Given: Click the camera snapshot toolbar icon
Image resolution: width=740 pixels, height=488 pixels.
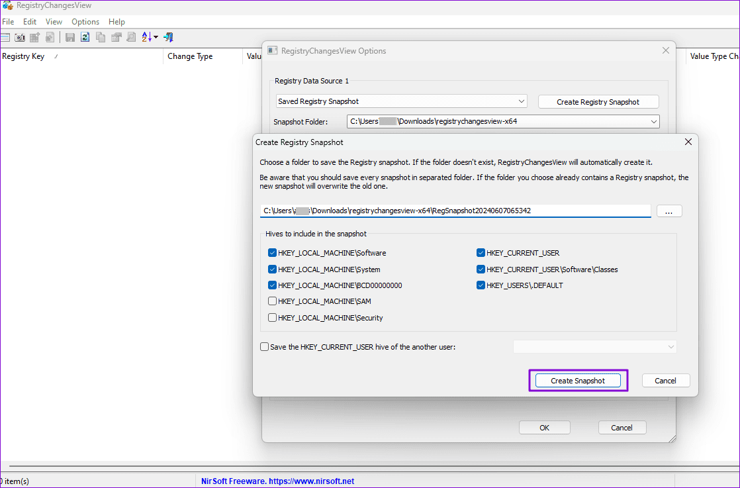Looking at the screenshot, I should [x=20, y=37].
